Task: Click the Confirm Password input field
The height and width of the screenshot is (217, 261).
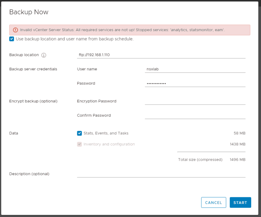Action: pyautogui.click(x=195, y=115)
